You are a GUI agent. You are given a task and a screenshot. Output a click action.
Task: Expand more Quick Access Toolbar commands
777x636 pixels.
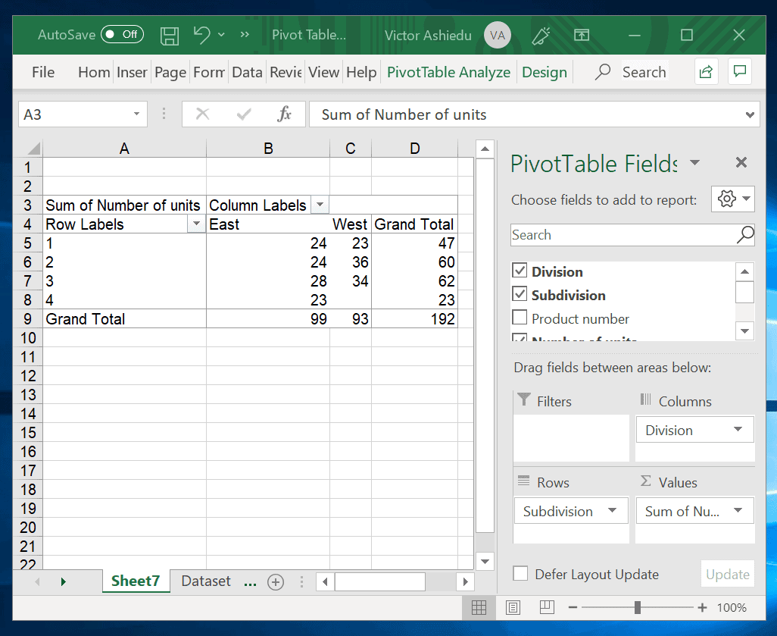coord(245,35)
